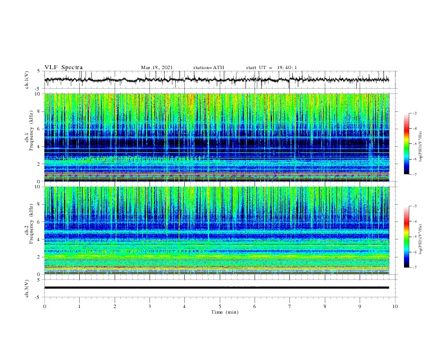
Task: Click the time axis tick label '10'
Action: 395,306
